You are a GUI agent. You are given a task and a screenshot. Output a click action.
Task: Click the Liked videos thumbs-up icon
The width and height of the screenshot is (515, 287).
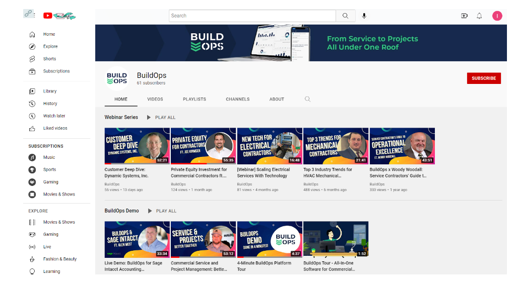(32, 129)
